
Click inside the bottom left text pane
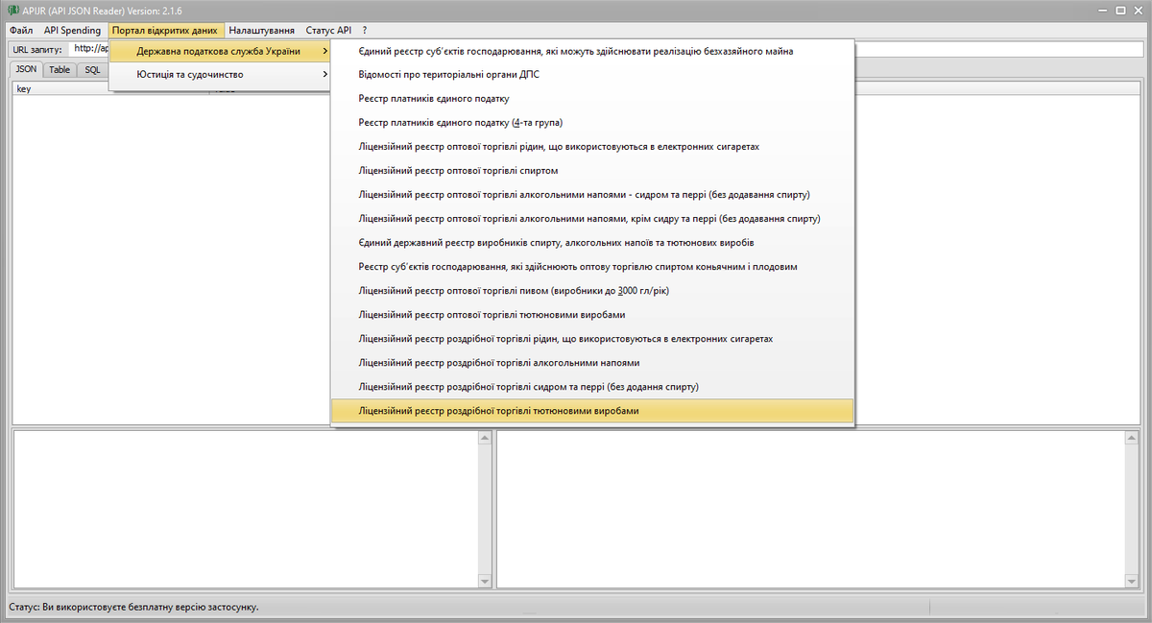[x=245, y=510]
